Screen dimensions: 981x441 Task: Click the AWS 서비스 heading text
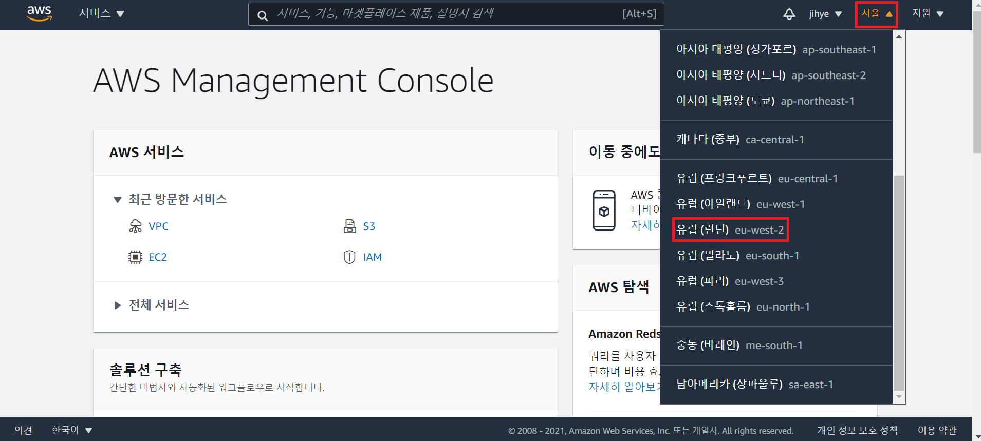[146, 152]
